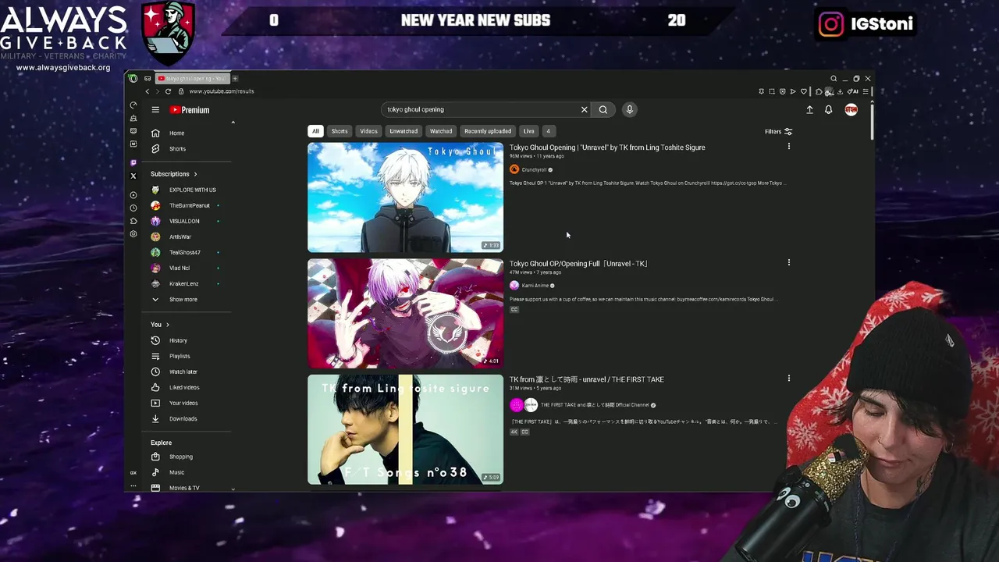The width and height of the screenshot is (999, 562).
Task: Open the account avatar menu
Action: (851, 110)
